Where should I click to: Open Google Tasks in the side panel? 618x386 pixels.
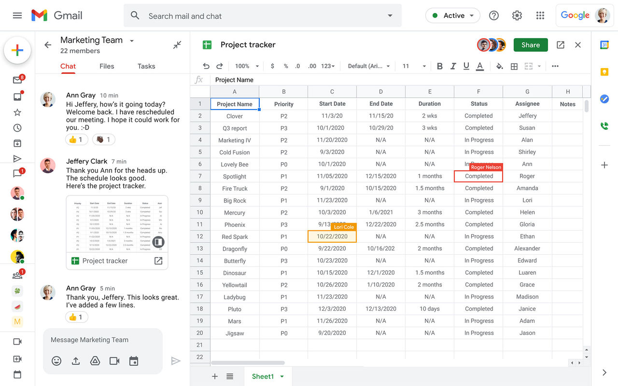[x=604, y=99]
